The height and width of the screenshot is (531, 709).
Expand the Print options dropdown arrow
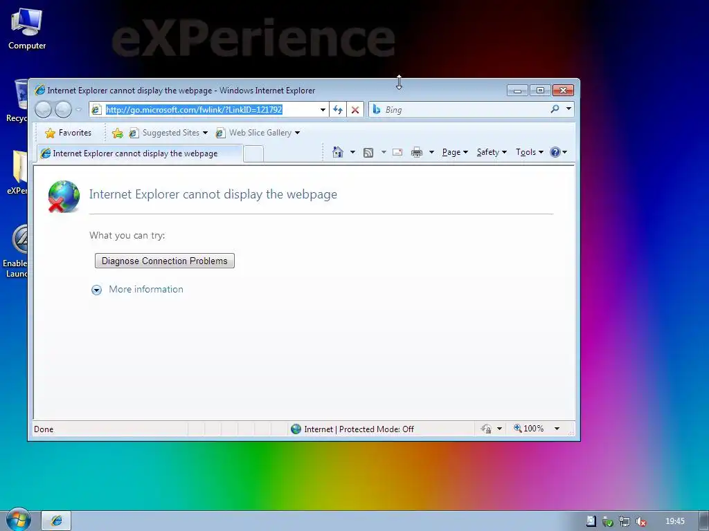point(431,152)
